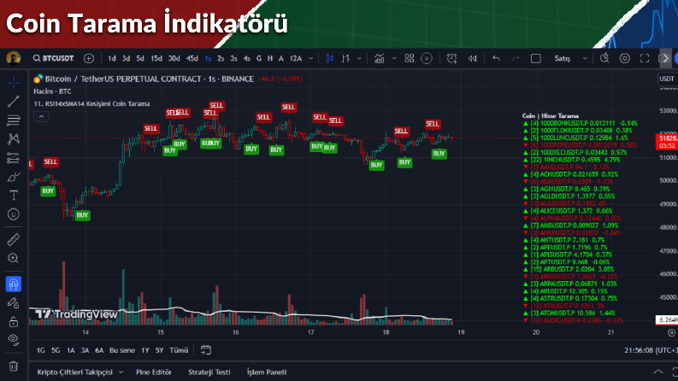The height and width of the screenshot is (381, 678).
Task: Set date range to 6A
Action: point(99,350)
